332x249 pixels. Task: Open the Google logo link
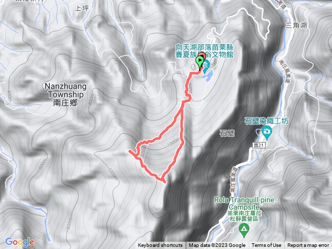(x=20, y=242)
